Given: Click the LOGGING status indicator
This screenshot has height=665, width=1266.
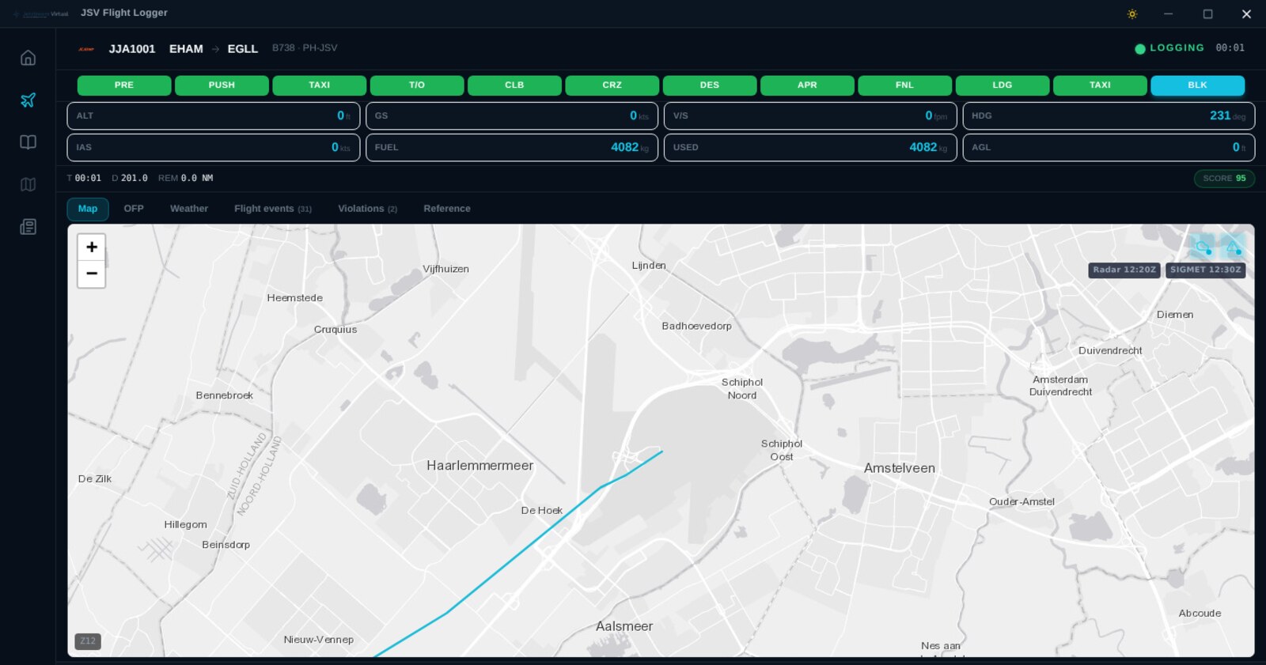Looking at the screenshot, I should (1169, 48).
